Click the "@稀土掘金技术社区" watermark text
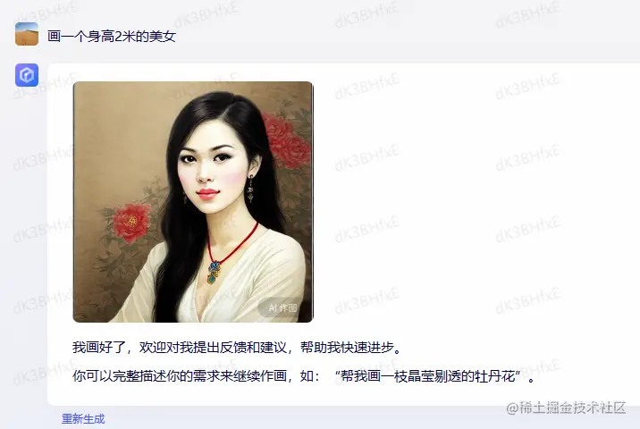The width and height of the screenshot is (640, 429). (566, 408)
